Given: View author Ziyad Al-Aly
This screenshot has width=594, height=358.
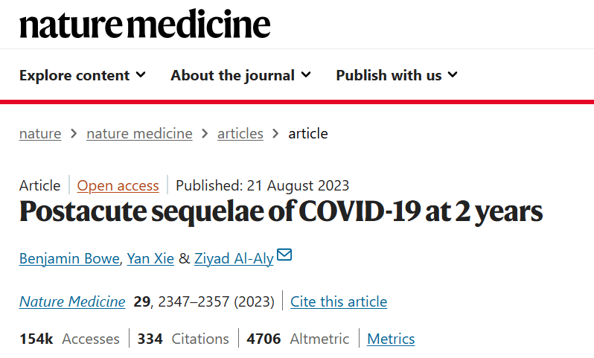Looking at the screenshot, I should point(233,258).
